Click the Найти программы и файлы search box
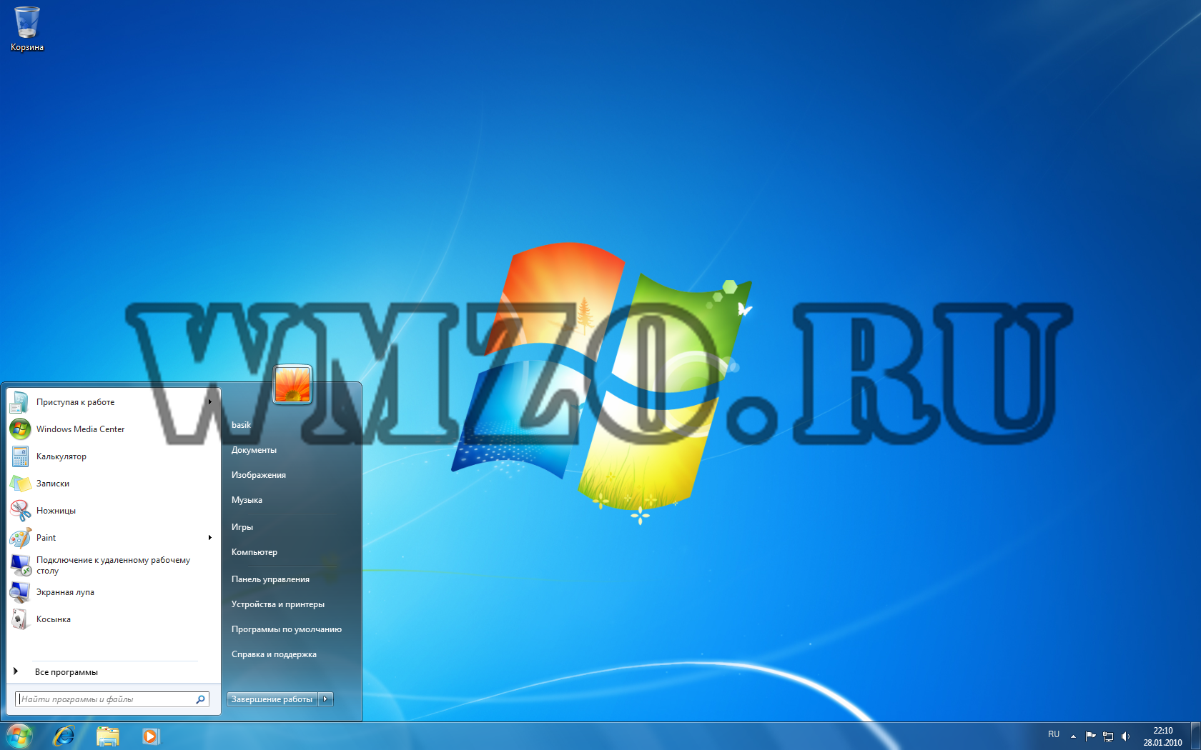The width and height of the screenshot is (1201, 750). 112,699
